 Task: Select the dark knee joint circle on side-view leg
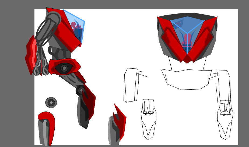click(81, 90)
